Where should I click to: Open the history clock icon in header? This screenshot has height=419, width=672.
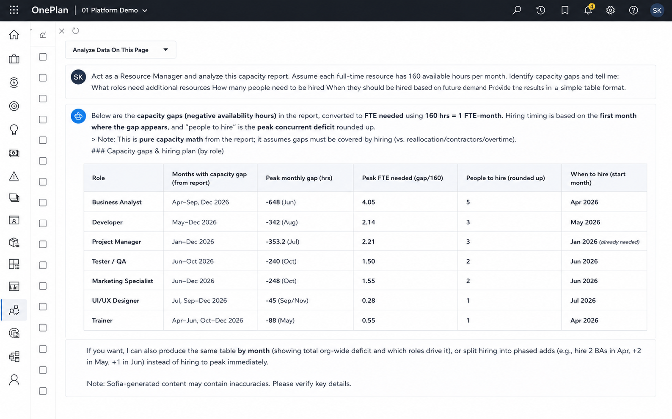point(541,10)
